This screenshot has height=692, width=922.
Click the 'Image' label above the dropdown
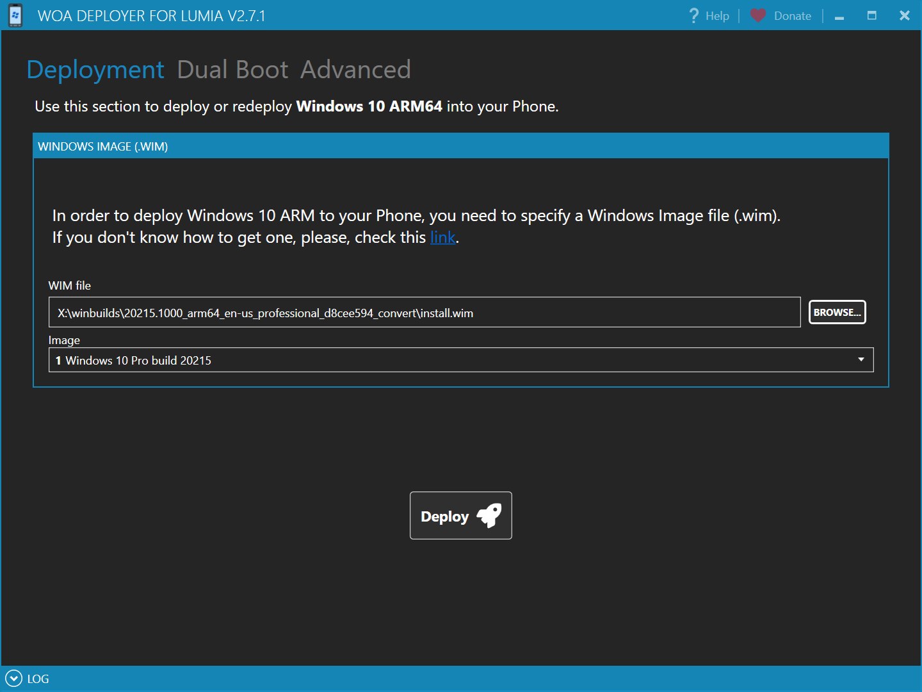coord(64,340)
